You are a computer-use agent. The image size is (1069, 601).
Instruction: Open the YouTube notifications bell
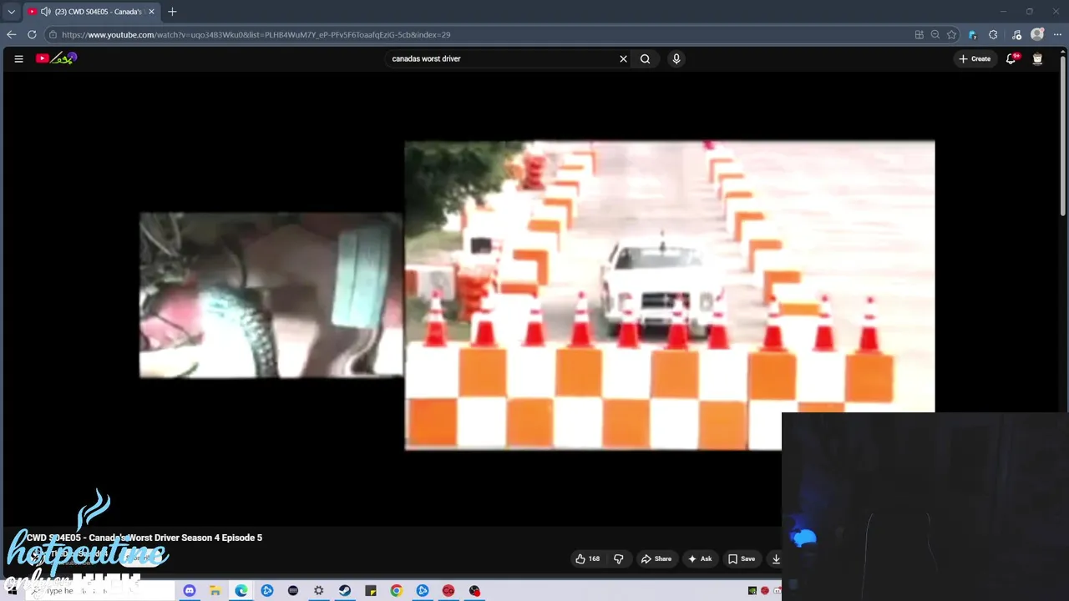[x=1011, y=58]
